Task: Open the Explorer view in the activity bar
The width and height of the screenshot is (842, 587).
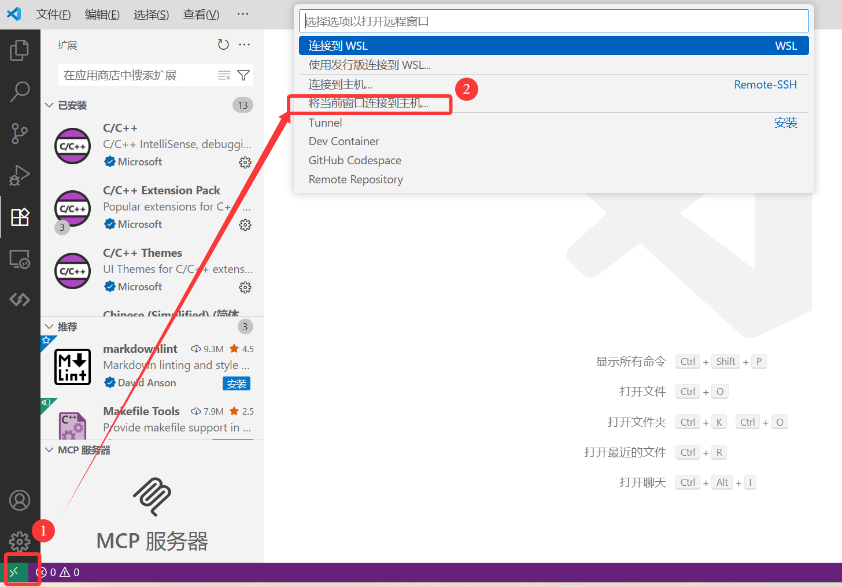Action: pyautogui.click(x=20, y=50)
